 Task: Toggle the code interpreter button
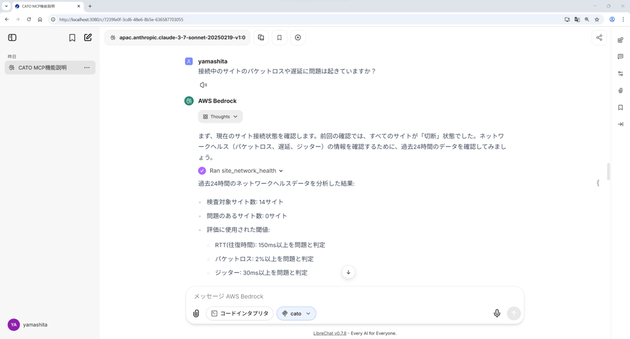click(240, 313)
